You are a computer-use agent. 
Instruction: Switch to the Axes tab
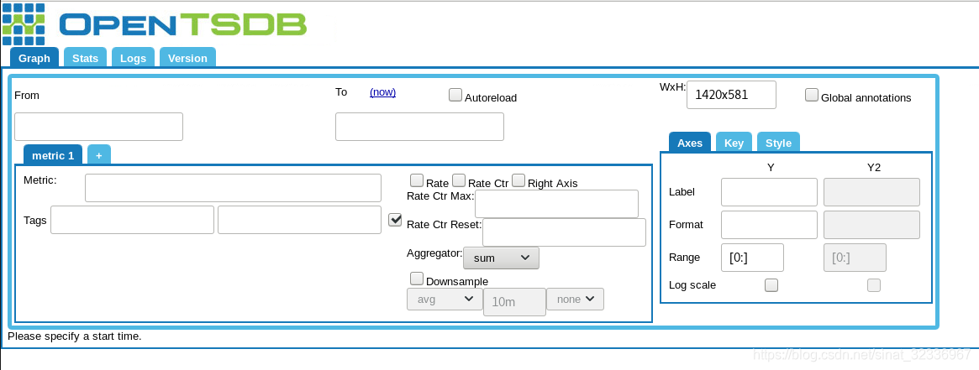click(690, 143)
